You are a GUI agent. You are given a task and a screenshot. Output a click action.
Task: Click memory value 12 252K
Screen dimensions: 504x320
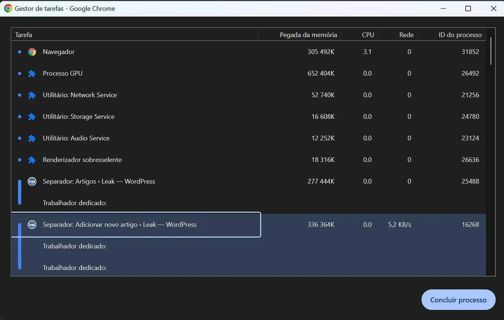pyautogui.click(x=323, y=138)
